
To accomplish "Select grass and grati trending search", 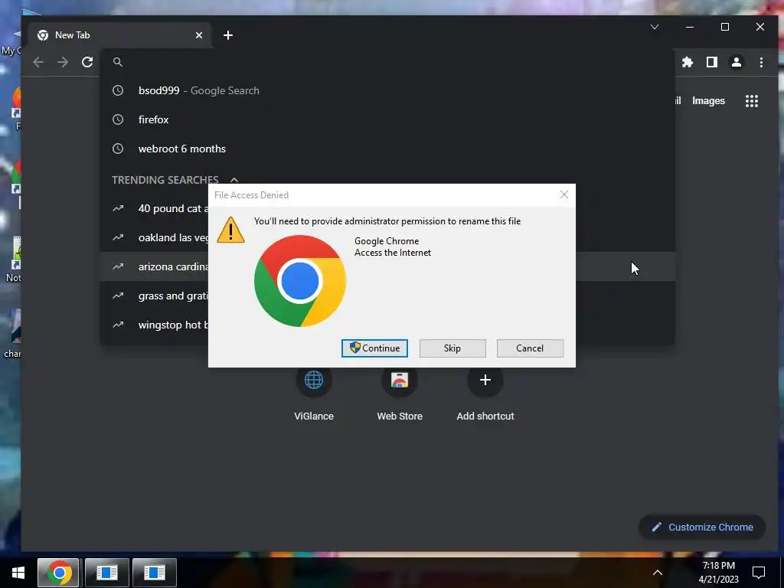I will click(x=155, y=296).
